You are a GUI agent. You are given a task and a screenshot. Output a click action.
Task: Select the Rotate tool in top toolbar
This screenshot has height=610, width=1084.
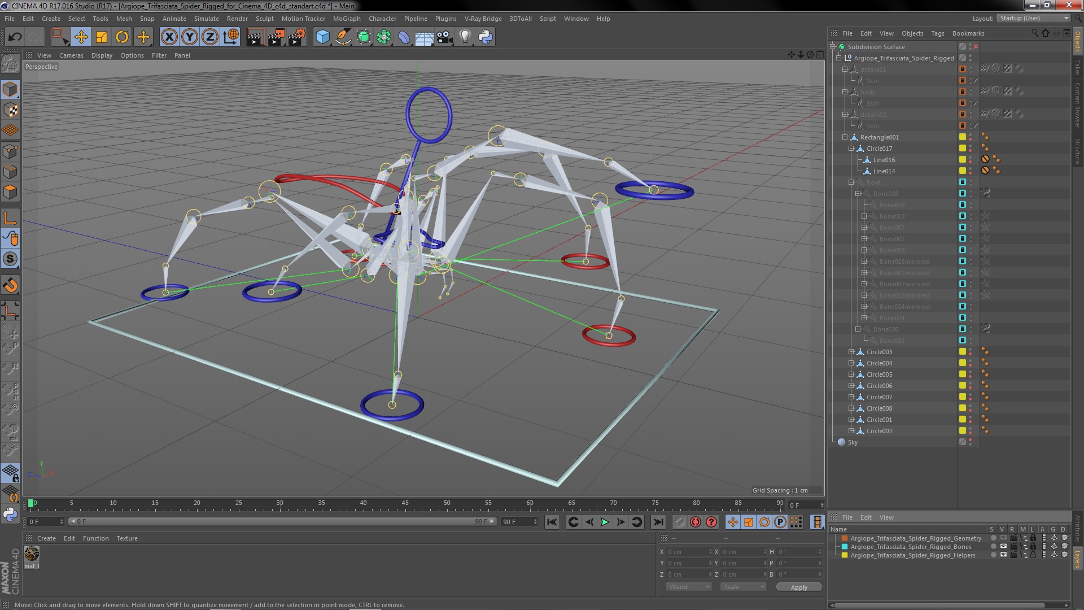(x=122, y=37)
